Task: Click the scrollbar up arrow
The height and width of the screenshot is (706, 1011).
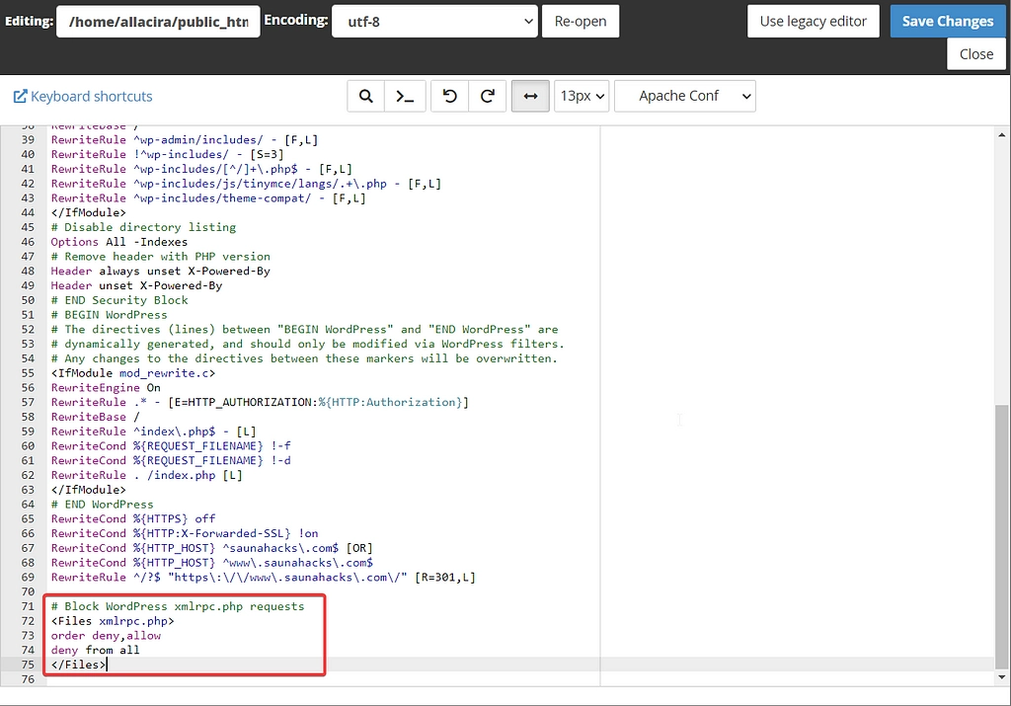Action: pos(1001,134)
